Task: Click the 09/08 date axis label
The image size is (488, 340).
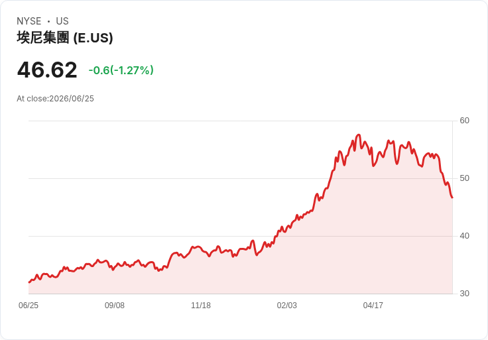Action: [115, 305]
